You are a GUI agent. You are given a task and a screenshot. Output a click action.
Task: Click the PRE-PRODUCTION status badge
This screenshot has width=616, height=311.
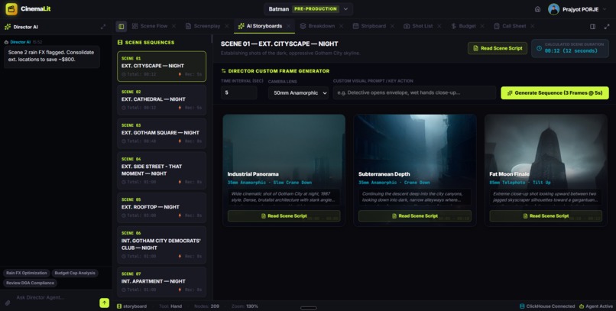coord(316,8)
